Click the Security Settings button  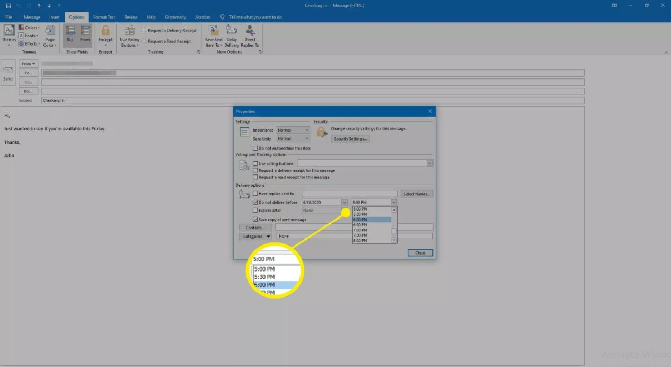350,139
